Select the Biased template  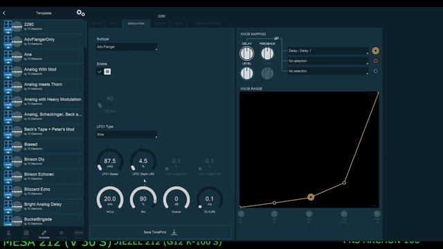[43, 146]
